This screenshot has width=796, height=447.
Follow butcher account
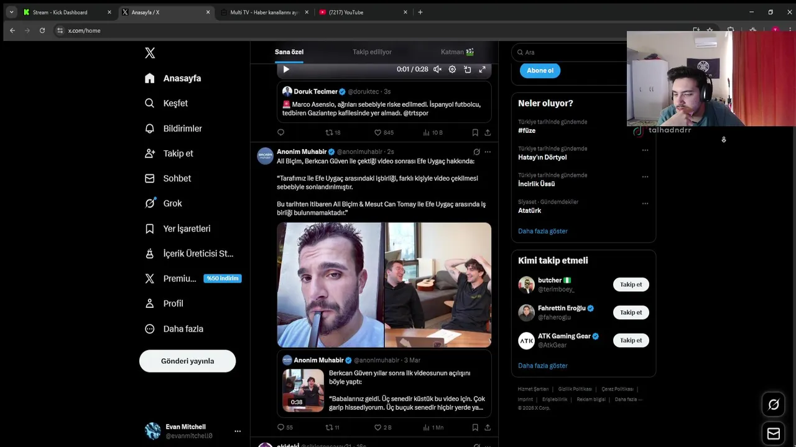pos(631,284)
